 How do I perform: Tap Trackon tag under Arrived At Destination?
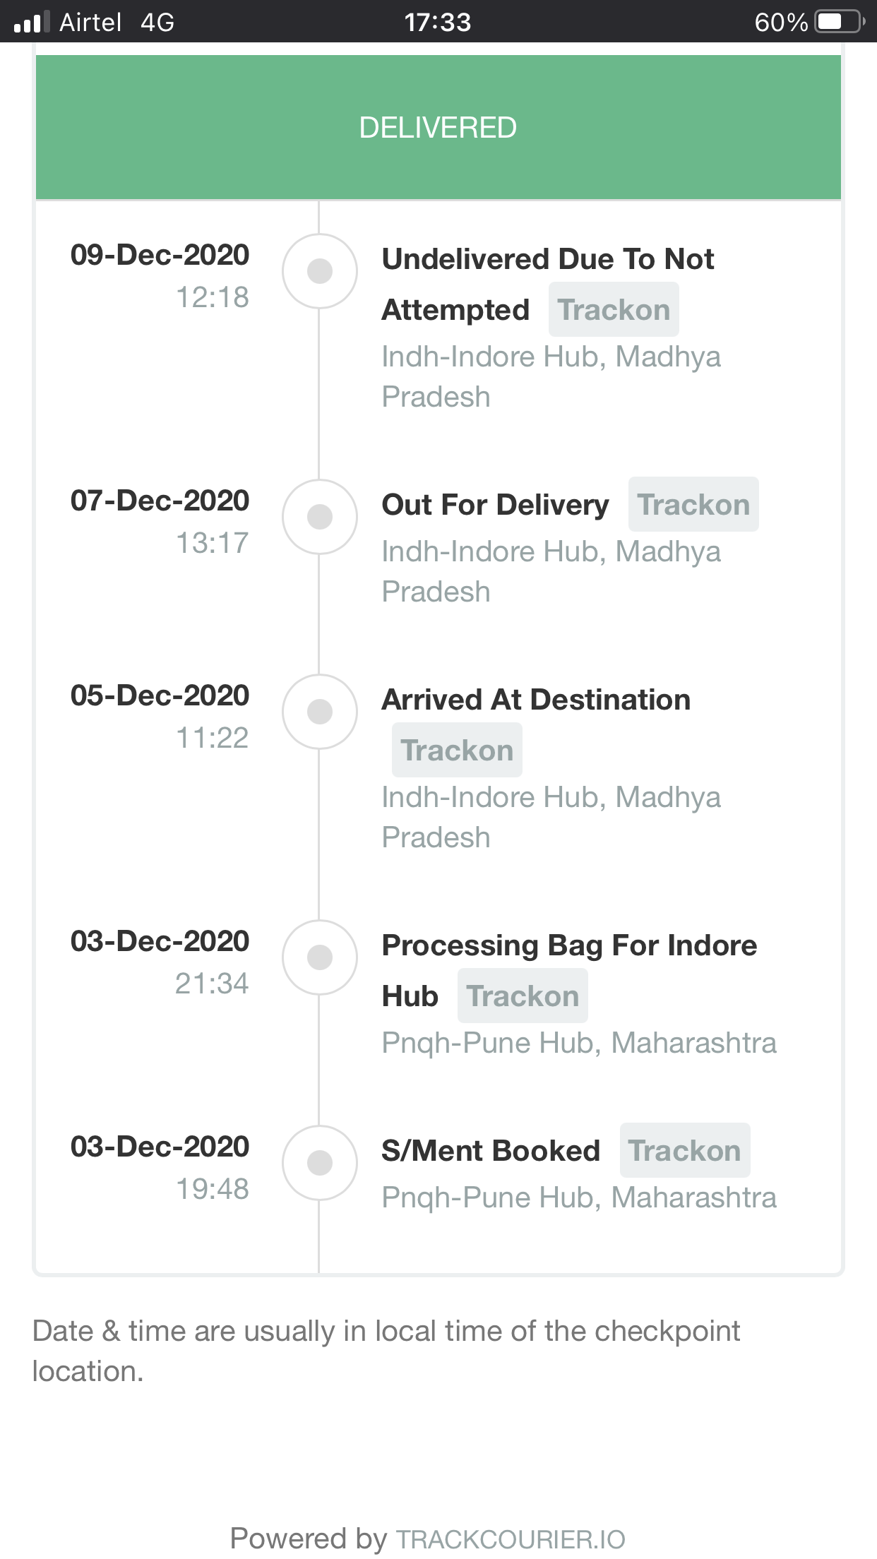pyautogui.click(x=457, y=751)
